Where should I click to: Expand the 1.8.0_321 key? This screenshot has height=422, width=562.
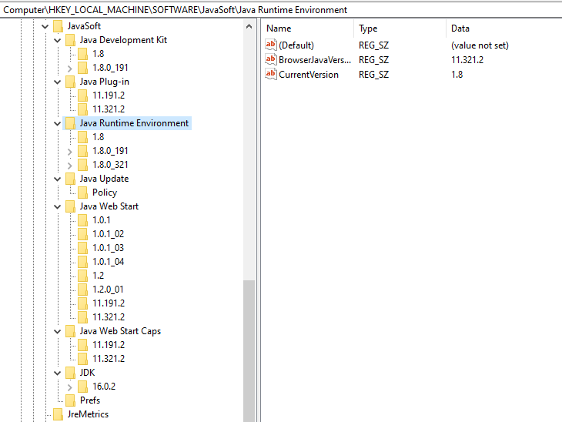point(70,166)
